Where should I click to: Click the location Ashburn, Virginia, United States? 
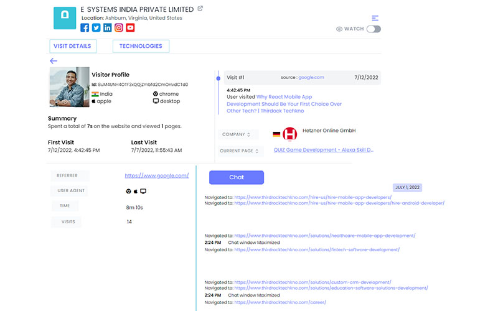144,18
